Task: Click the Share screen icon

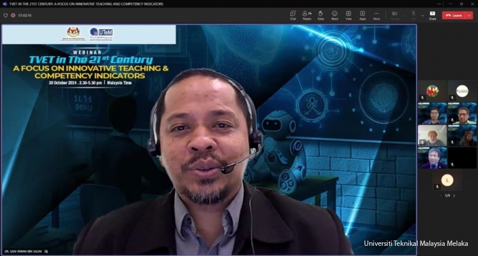Action: [x=433, y=15]
